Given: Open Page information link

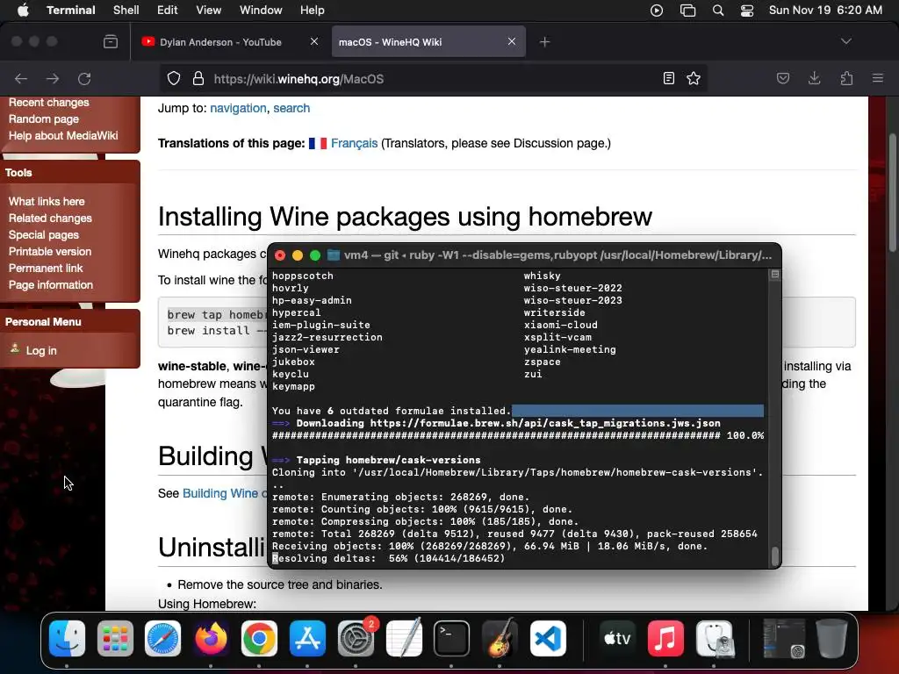Looking at the screenshot, I should pos(50,285).
